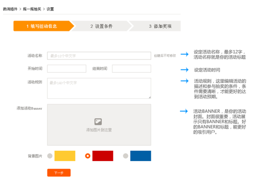
Task: Focus the 开始时间 input field
Action: [67, 69]
